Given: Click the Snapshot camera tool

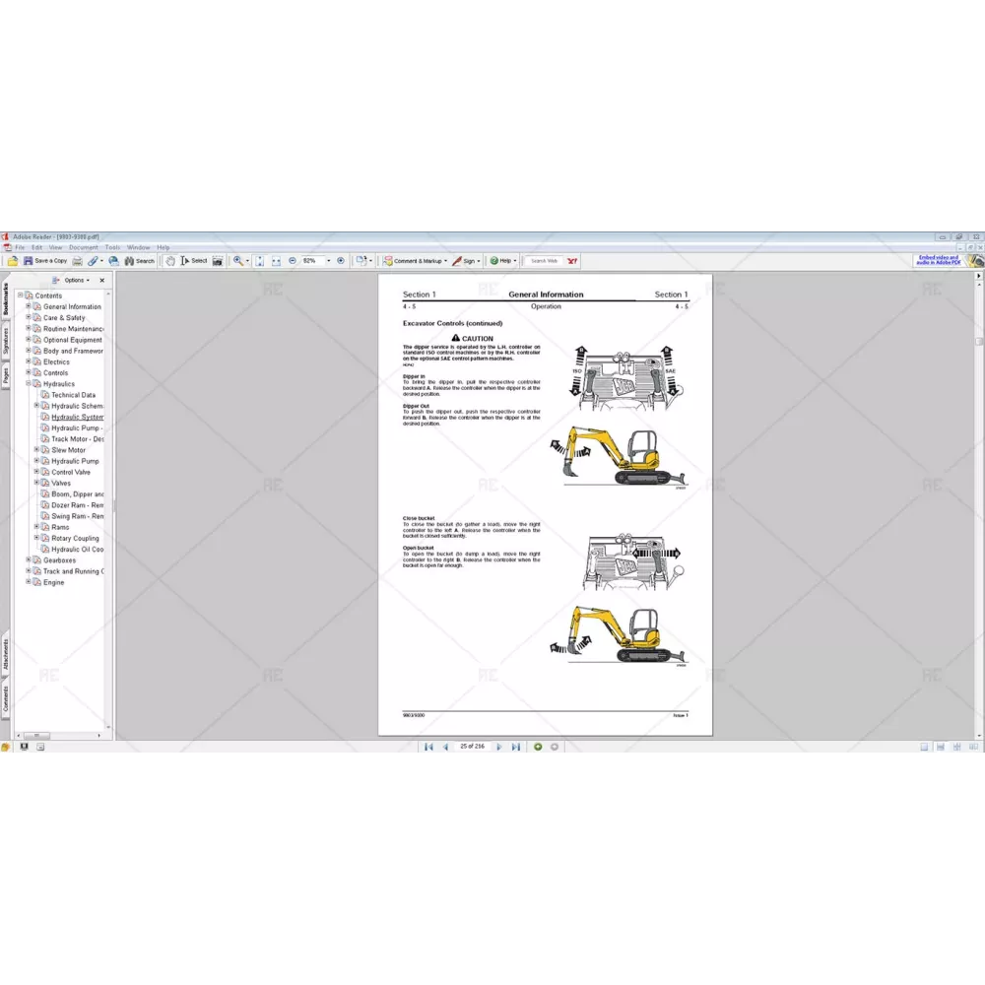Looking at the screenshot, I should coord(218,261).
